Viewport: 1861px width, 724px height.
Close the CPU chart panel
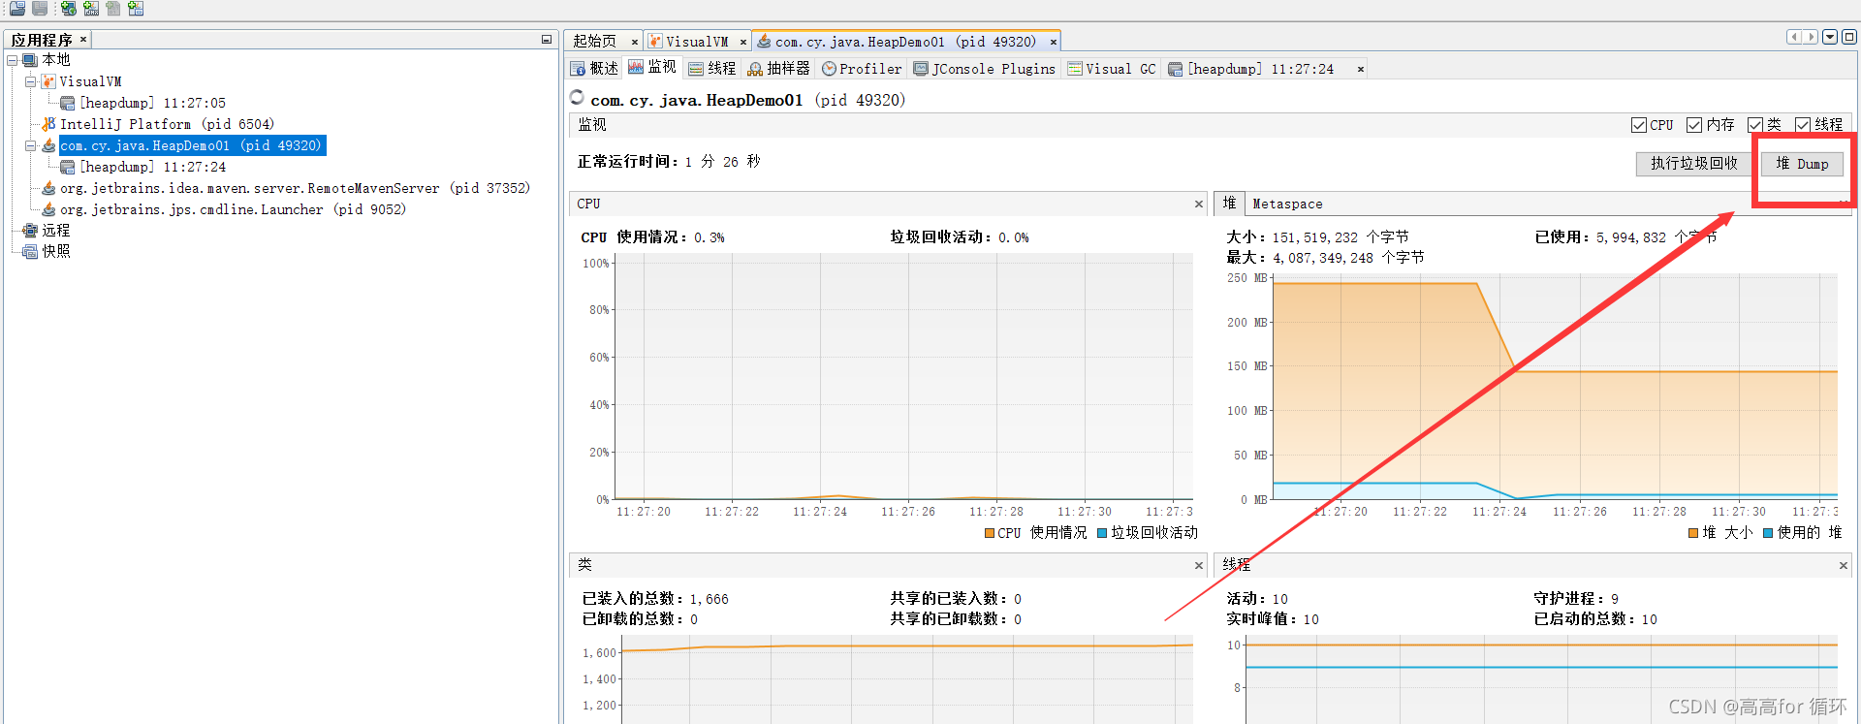click(x=1199, y=204)
